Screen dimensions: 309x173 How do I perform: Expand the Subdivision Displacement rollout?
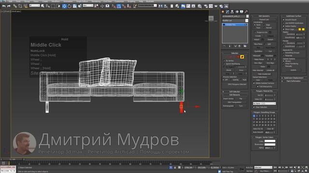[294, 78]
